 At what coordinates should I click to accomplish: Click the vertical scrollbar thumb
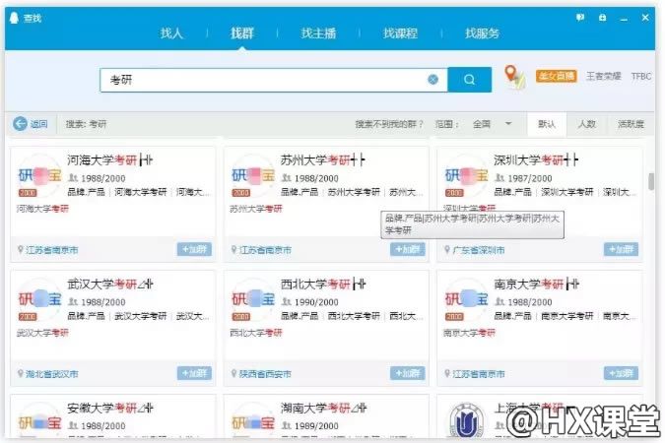pyautogui.click(x=651, y=181)
